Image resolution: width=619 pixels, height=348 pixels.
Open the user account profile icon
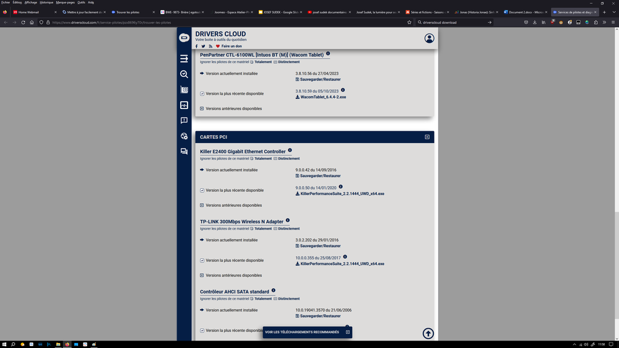click(x=429, y=38)
